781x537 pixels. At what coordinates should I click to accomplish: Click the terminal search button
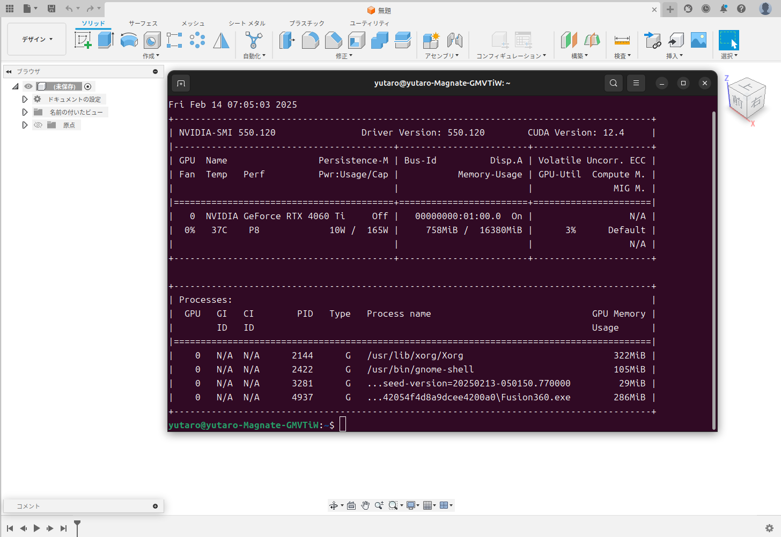614,83
